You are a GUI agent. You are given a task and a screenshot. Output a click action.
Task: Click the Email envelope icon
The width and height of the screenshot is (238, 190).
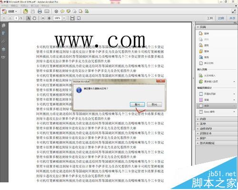pos(47,11)
